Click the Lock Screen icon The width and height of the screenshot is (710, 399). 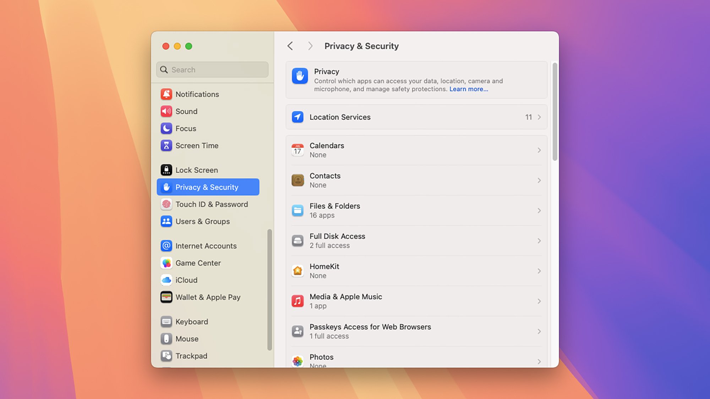click(166, 170)
